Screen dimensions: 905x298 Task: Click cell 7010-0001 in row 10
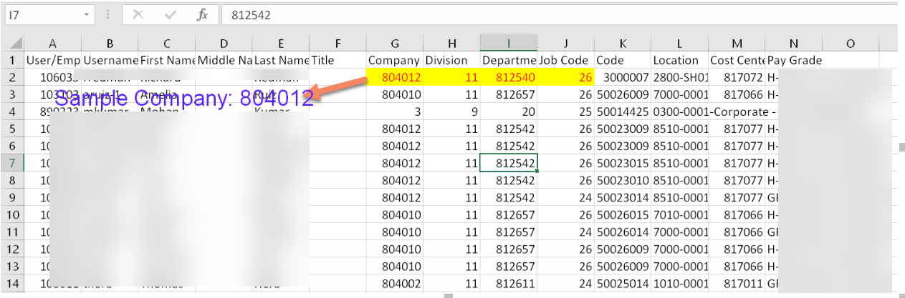pyautogui.click(x=679, y=214)
